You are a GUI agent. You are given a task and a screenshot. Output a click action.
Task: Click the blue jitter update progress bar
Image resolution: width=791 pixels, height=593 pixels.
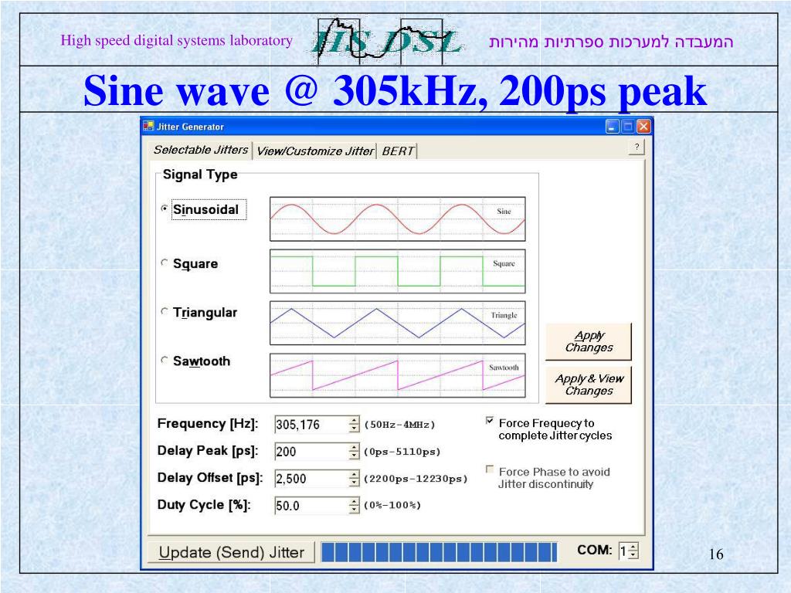439,552
